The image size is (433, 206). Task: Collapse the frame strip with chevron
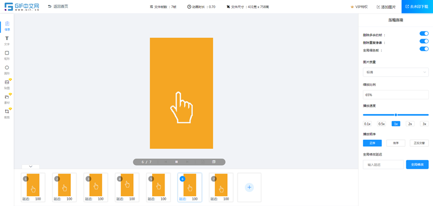[31, 167]
